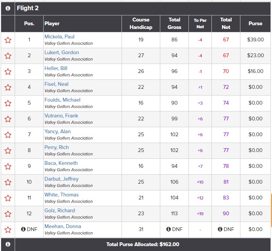Click the info icon beside Total Gross DNF

[168, 229]
